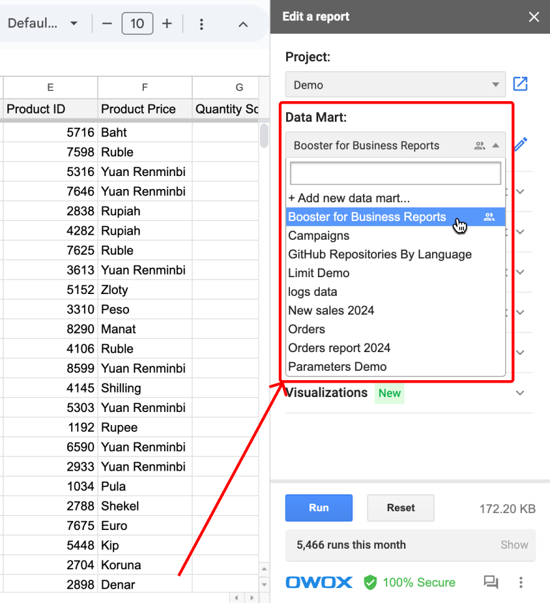Click the Quantity Sold header cell

pos(226,109)
